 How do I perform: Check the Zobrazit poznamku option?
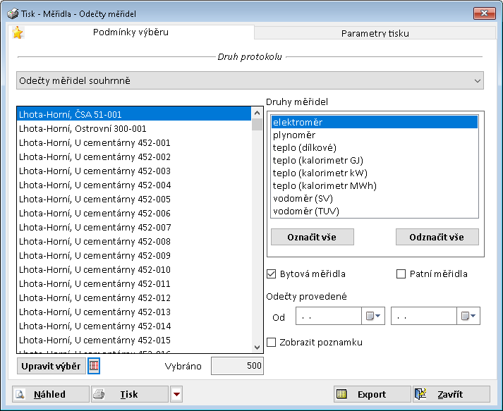pos(272,343)
